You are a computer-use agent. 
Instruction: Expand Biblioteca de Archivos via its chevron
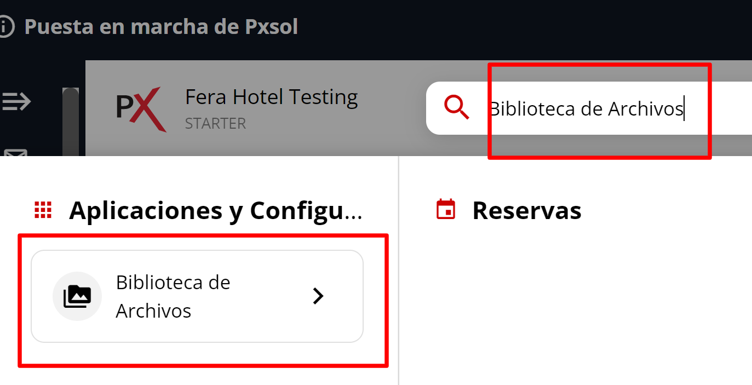click(318, 296)
